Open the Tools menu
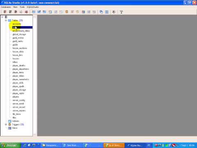Screen dimensions: 197x148 pyautogui.click(x=22, y=7)
